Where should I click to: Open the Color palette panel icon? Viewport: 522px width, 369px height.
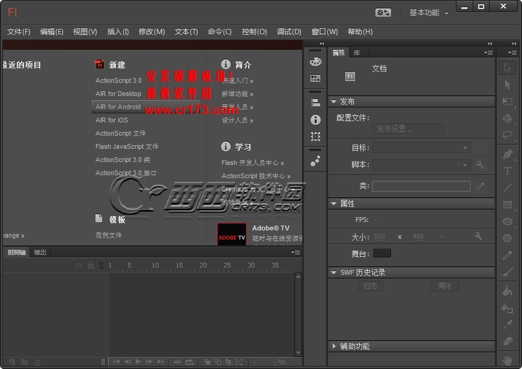pos(315,62)
